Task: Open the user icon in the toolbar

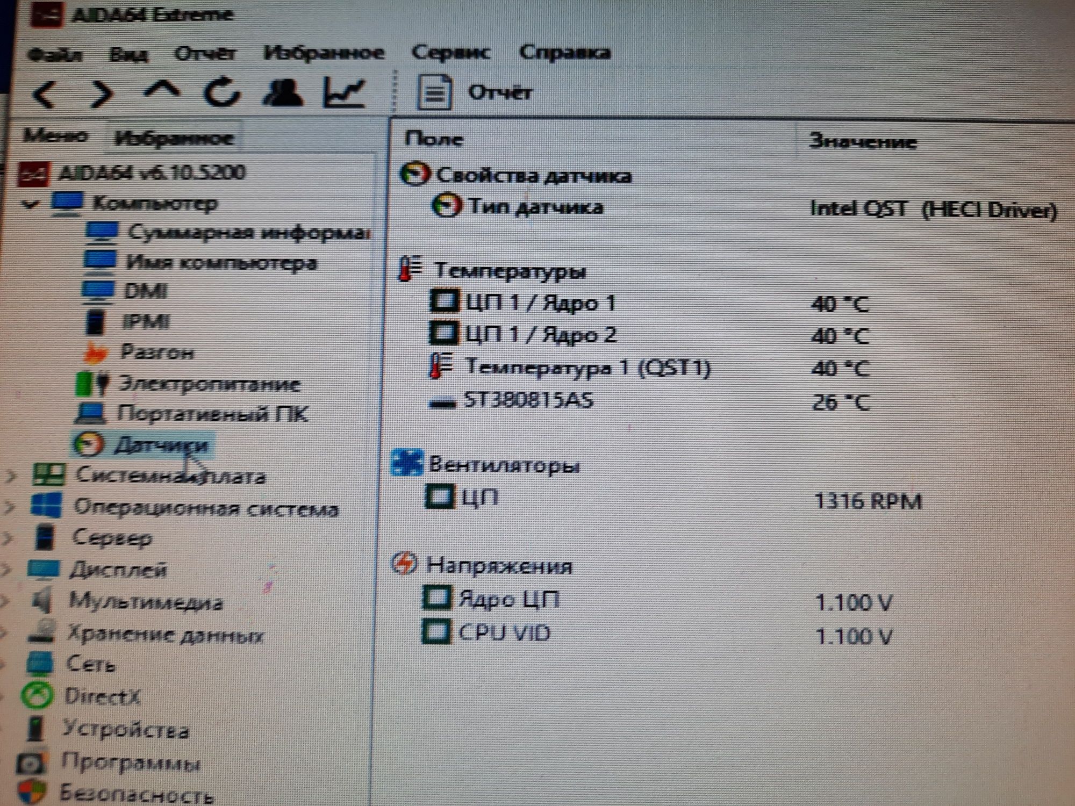Action: 283,92
